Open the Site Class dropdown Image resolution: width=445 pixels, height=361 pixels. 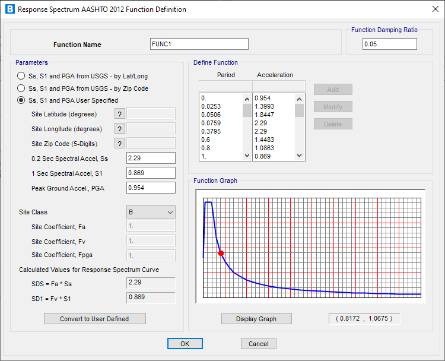(x=151, y=212)
